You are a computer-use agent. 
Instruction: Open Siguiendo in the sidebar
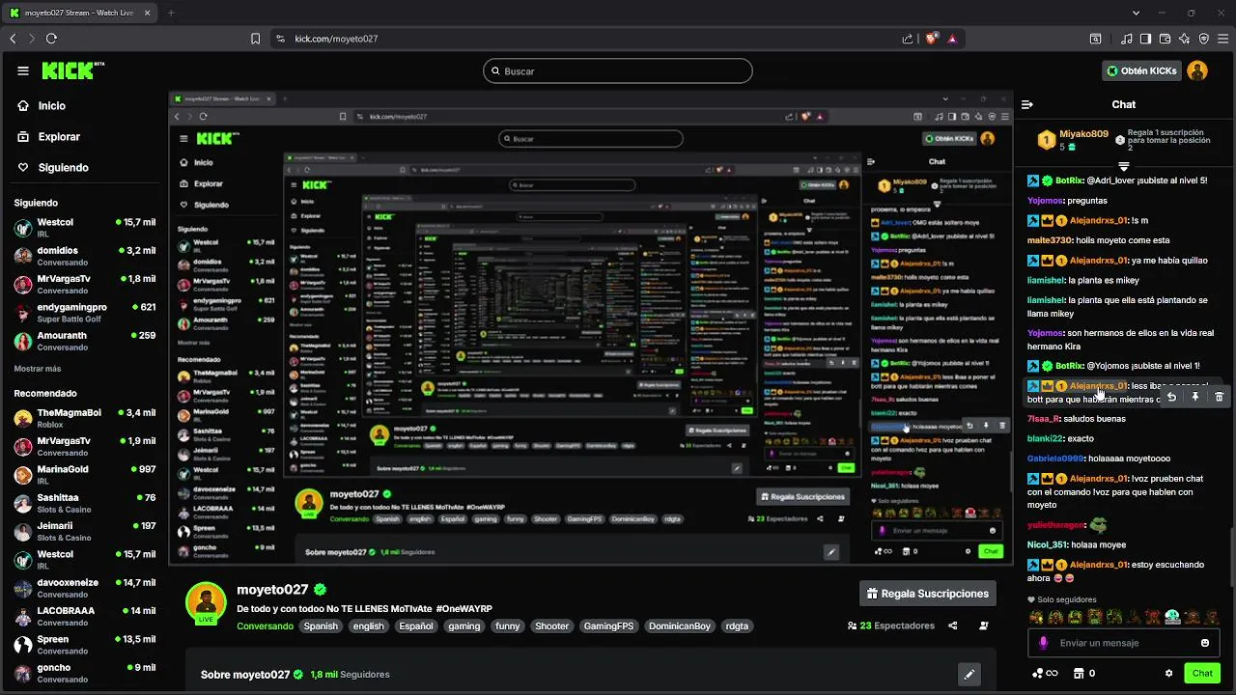52,168
